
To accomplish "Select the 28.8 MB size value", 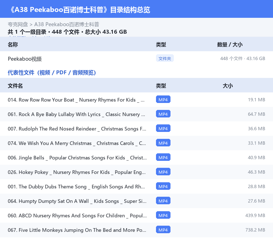I will 257,186.
